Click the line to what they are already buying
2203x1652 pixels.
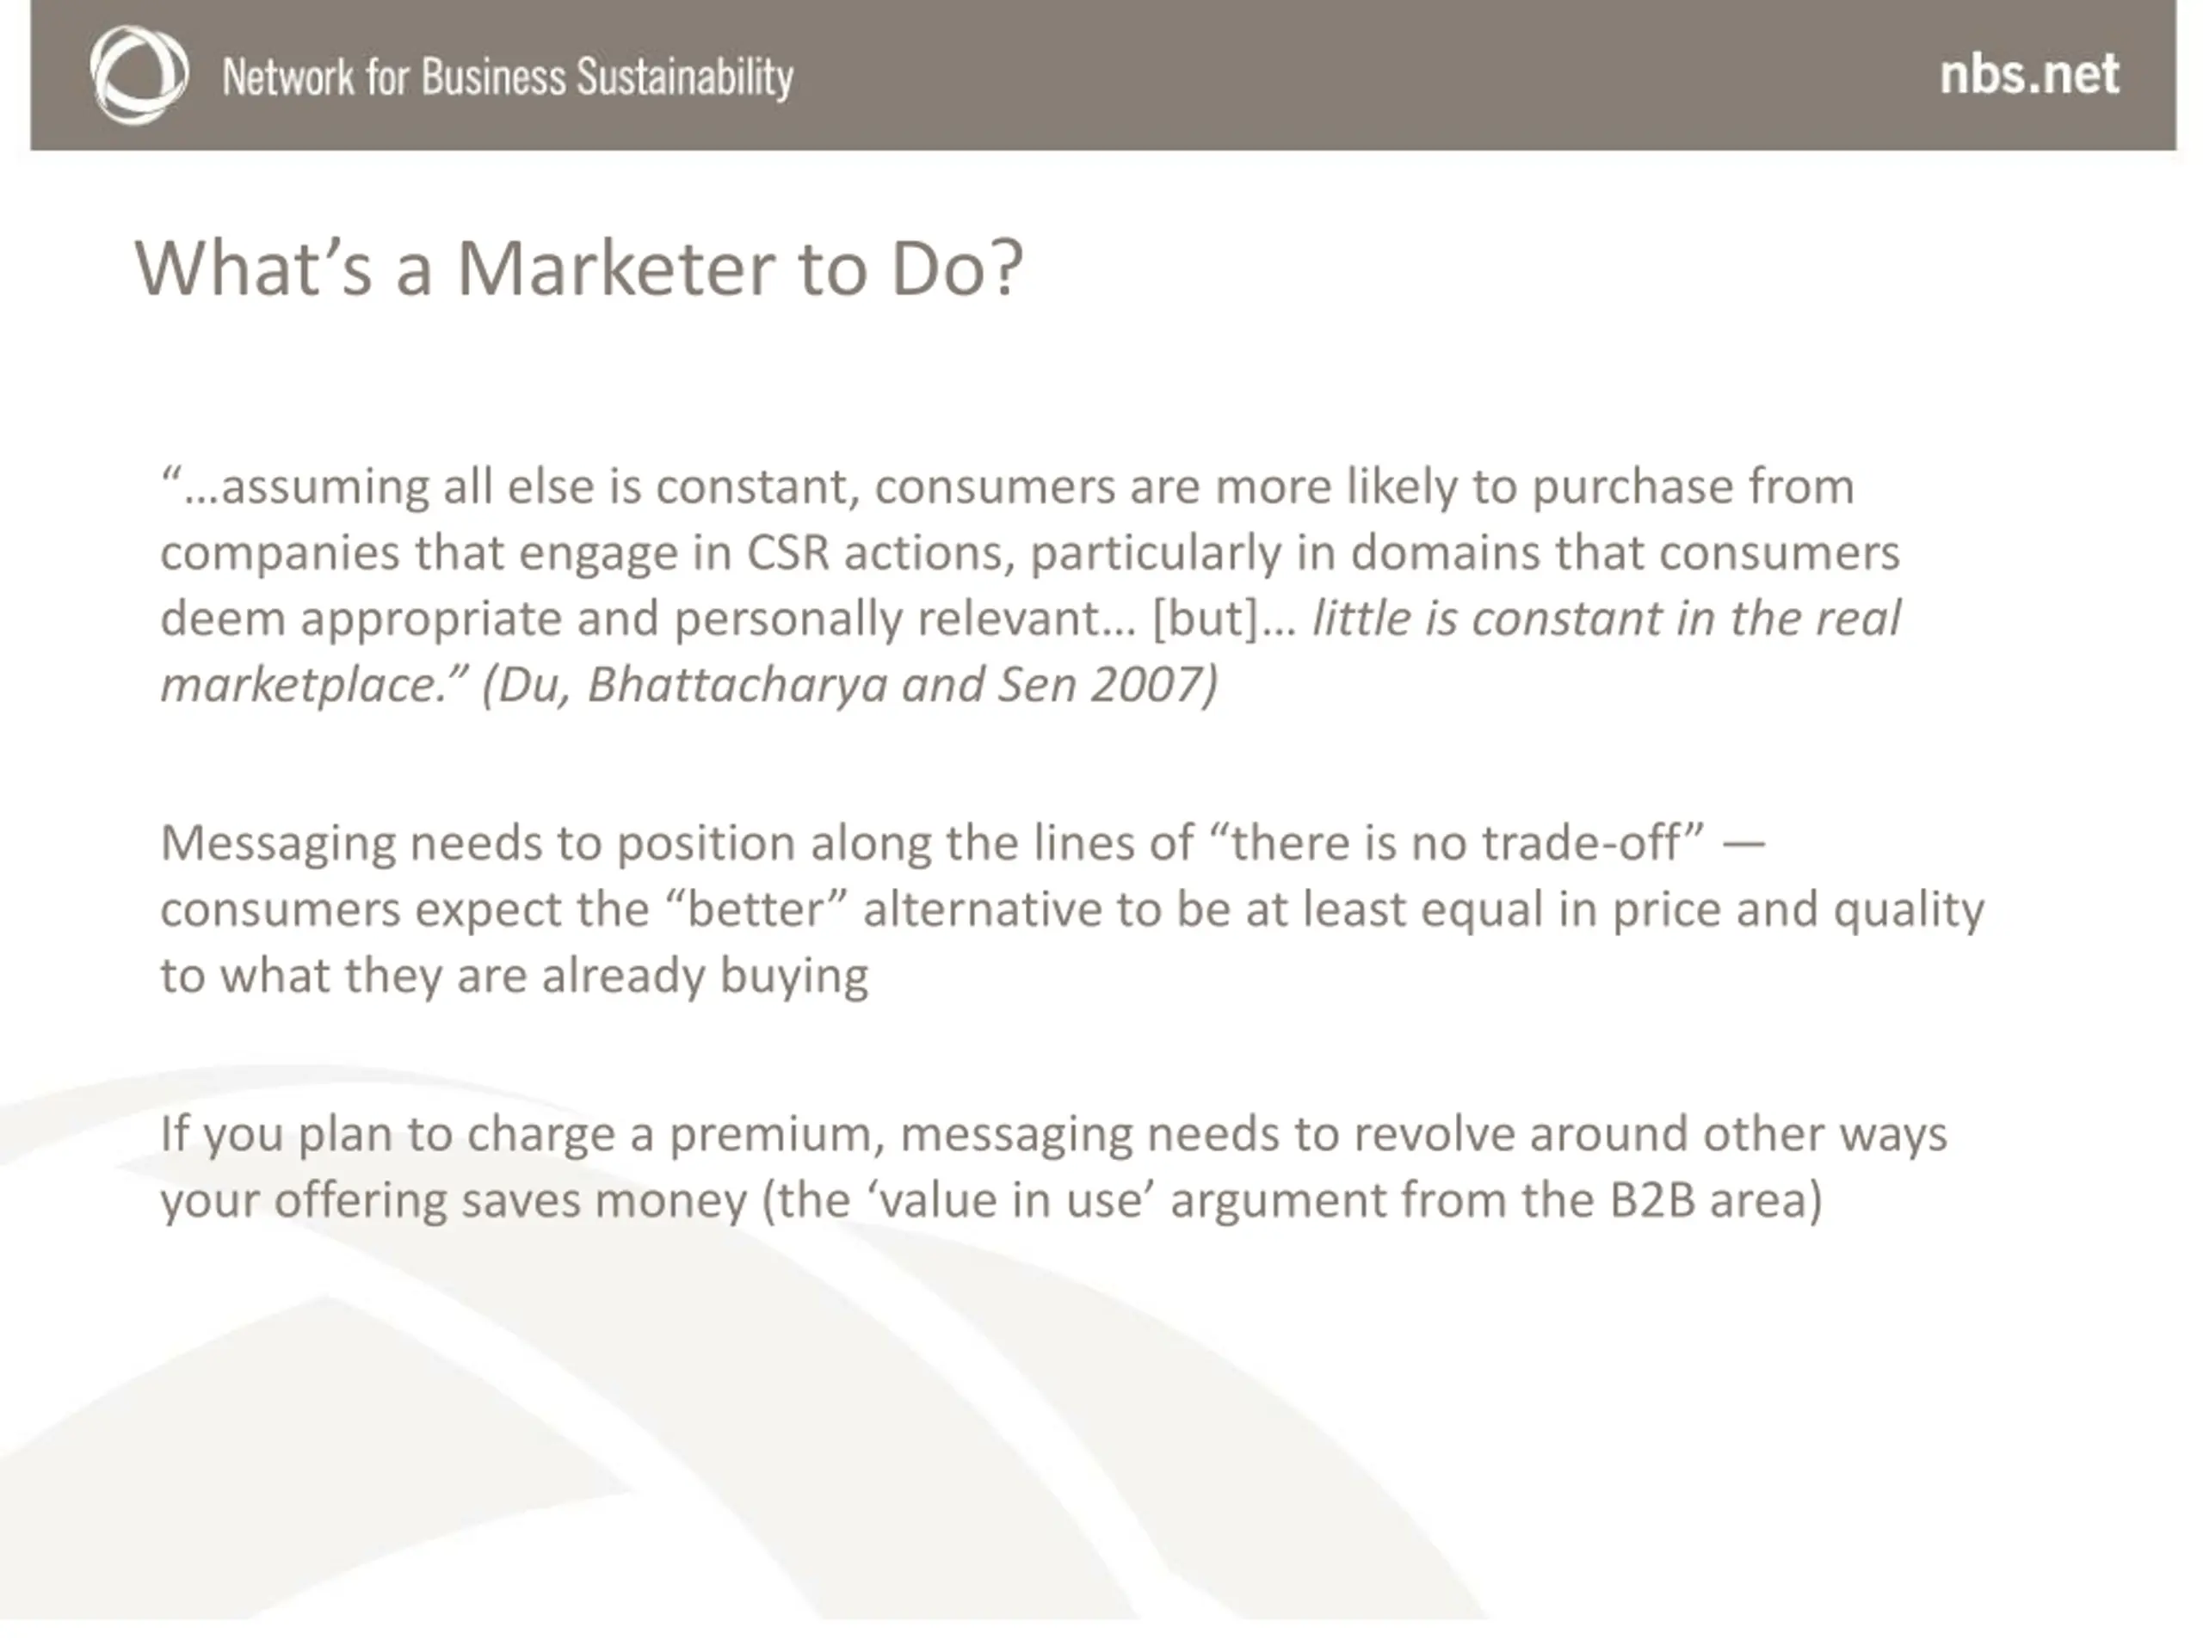(514, 976)
